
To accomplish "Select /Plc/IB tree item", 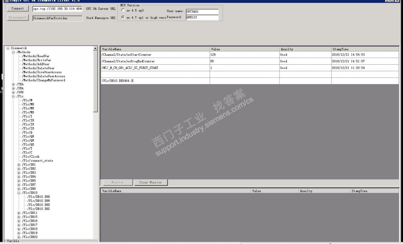I will (28, 120).
